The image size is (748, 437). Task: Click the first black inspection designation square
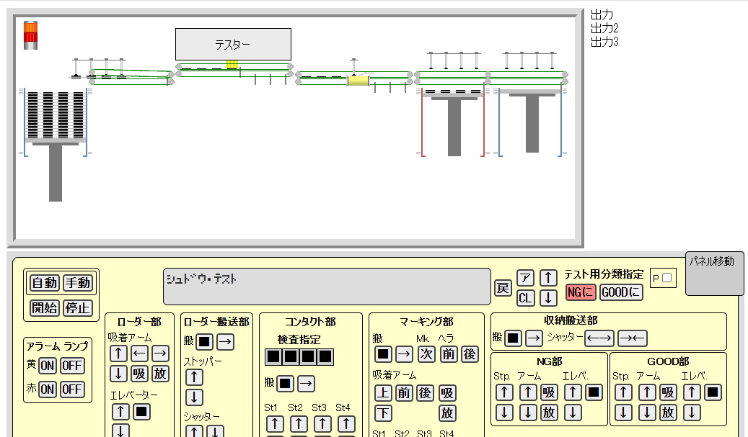coord(273,356)
